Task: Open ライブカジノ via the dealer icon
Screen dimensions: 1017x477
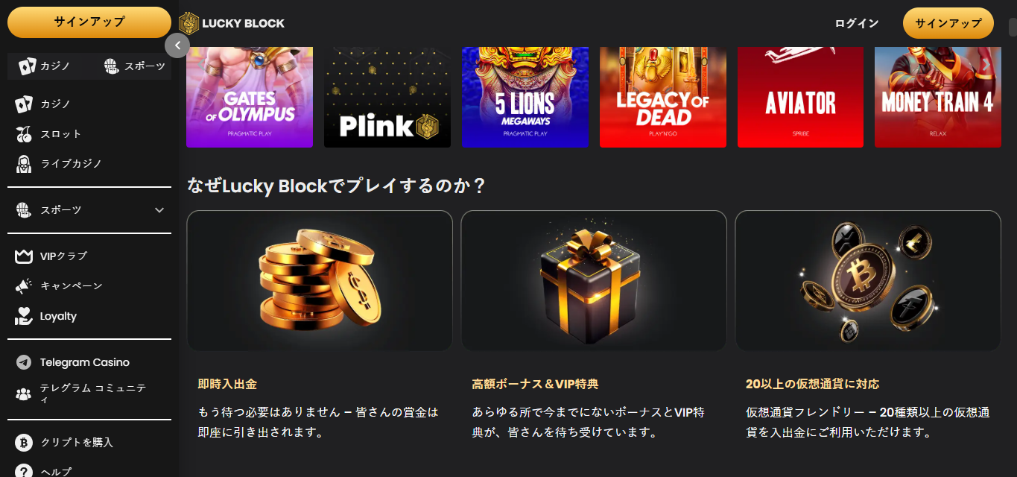Action: [24, 164]
